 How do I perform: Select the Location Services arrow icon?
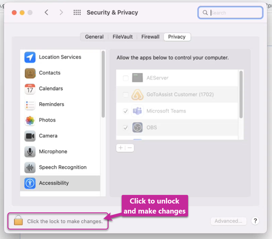click(30, 57)
